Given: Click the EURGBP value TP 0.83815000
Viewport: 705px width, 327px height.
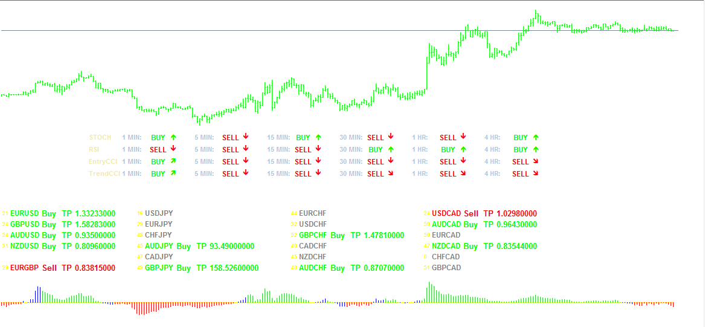Looking at the screenshot, I should click(x=88, y=268).
